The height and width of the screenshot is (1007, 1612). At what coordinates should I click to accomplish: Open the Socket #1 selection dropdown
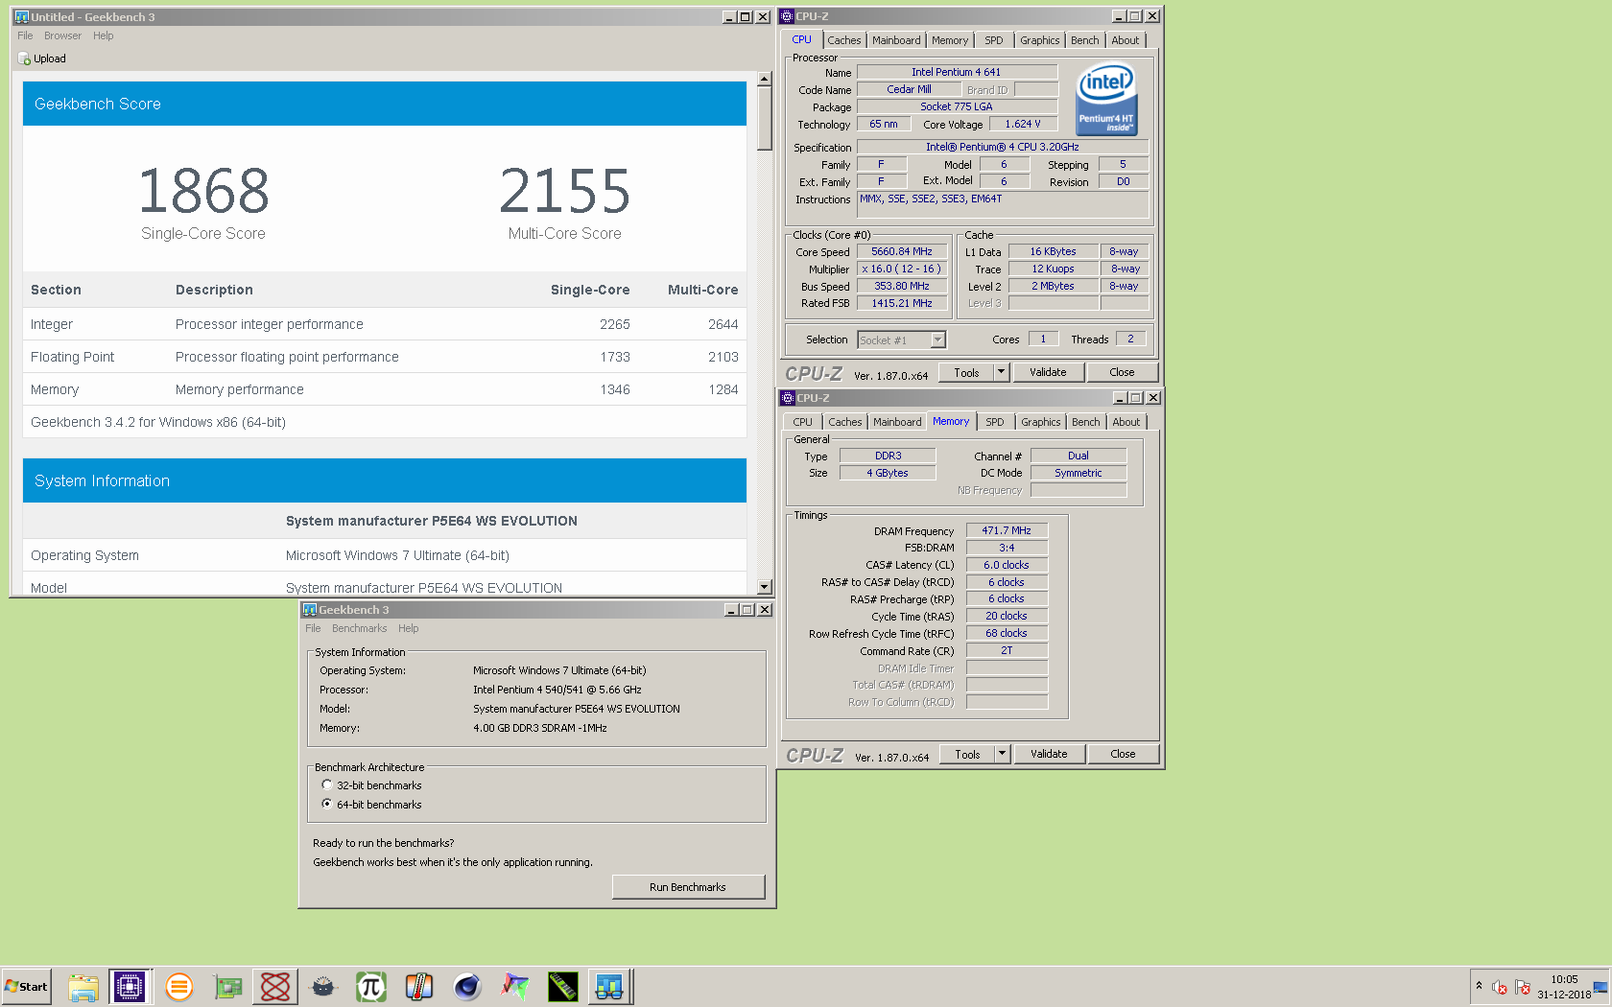(937, 340)
